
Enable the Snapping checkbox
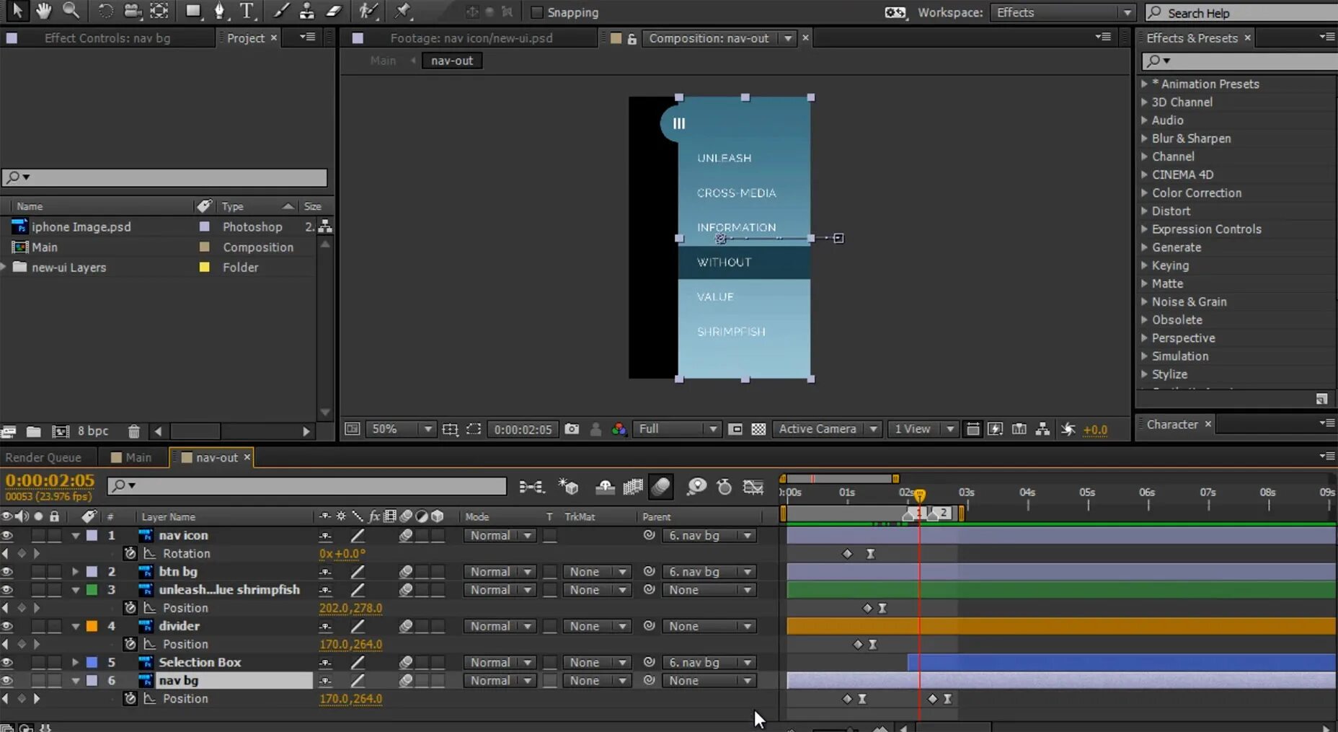coord(536,12)
